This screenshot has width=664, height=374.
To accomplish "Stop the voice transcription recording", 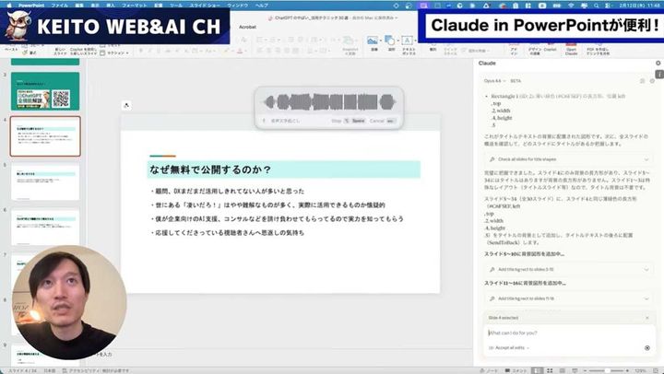I will point(348,121).
